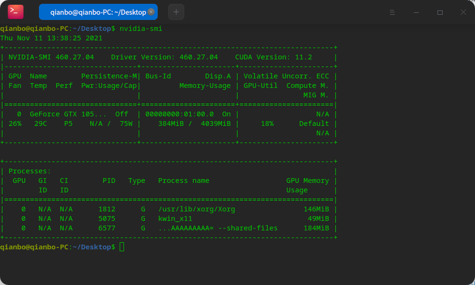Click the Process name column header
475x285 pixels.
pos(183,181)
